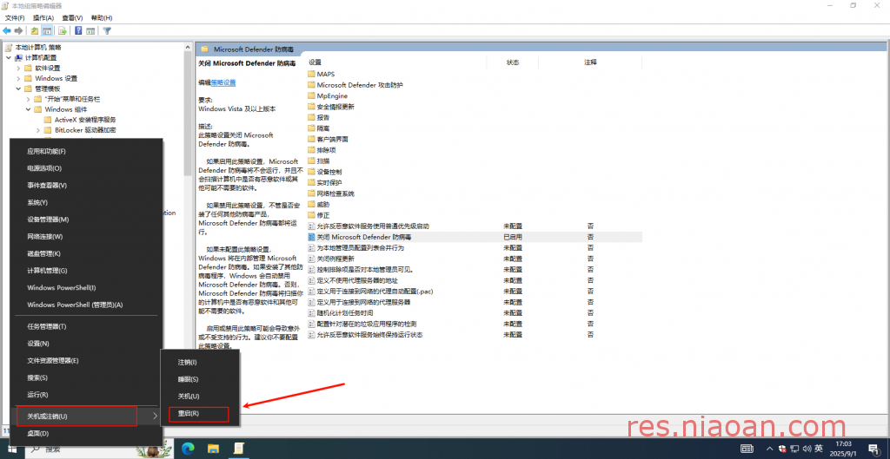Select the 允许反恶意软件服务使用普通优先级启动 policy
890x459 pixels.
coord(475,226)
